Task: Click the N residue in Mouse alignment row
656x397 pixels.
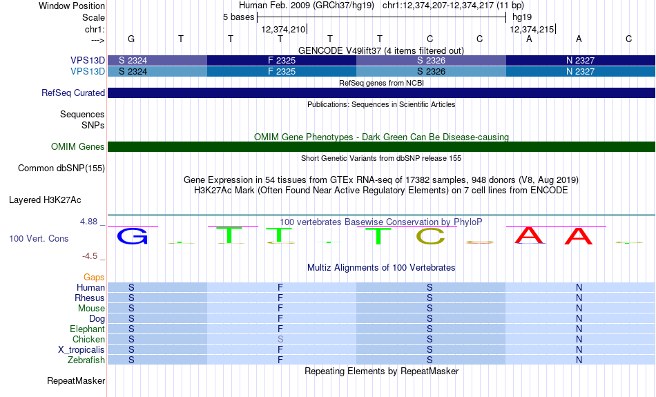Action: click(x=579, y=309)
